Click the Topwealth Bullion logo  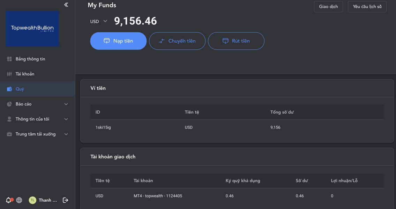pyautogui.click(x=32, y=29)
